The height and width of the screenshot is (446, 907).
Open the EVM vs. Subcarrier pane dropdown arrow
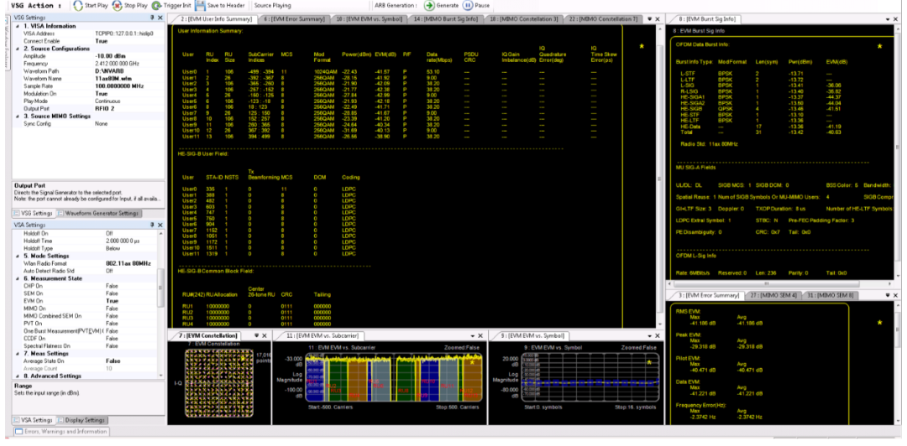pos(471,335)
